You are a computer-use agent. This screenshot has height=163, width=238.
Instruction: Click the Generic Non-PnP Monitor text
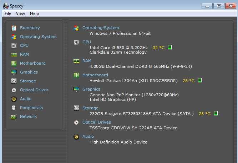point(134,95)
